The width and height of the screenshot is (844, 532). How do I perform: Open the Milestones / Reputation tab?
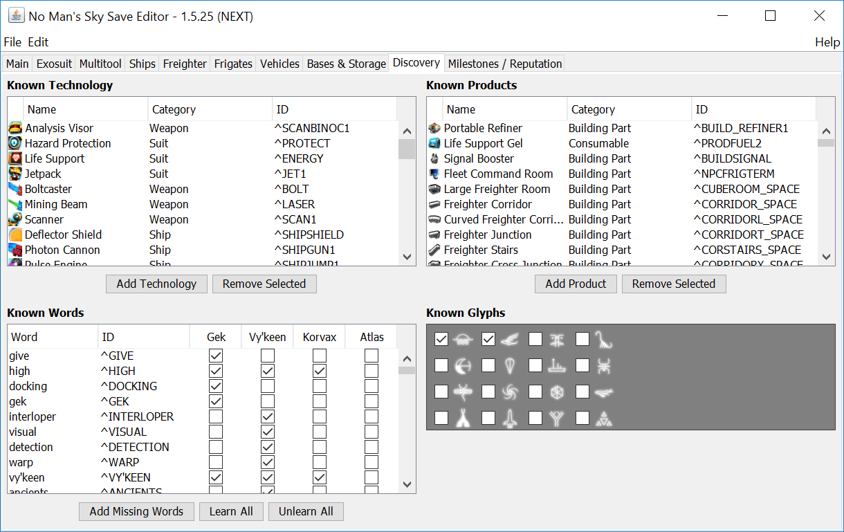pyautogui.click(x=505, y=64)
